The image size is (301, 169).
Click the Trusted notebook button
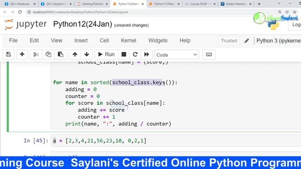pos(229,41)
